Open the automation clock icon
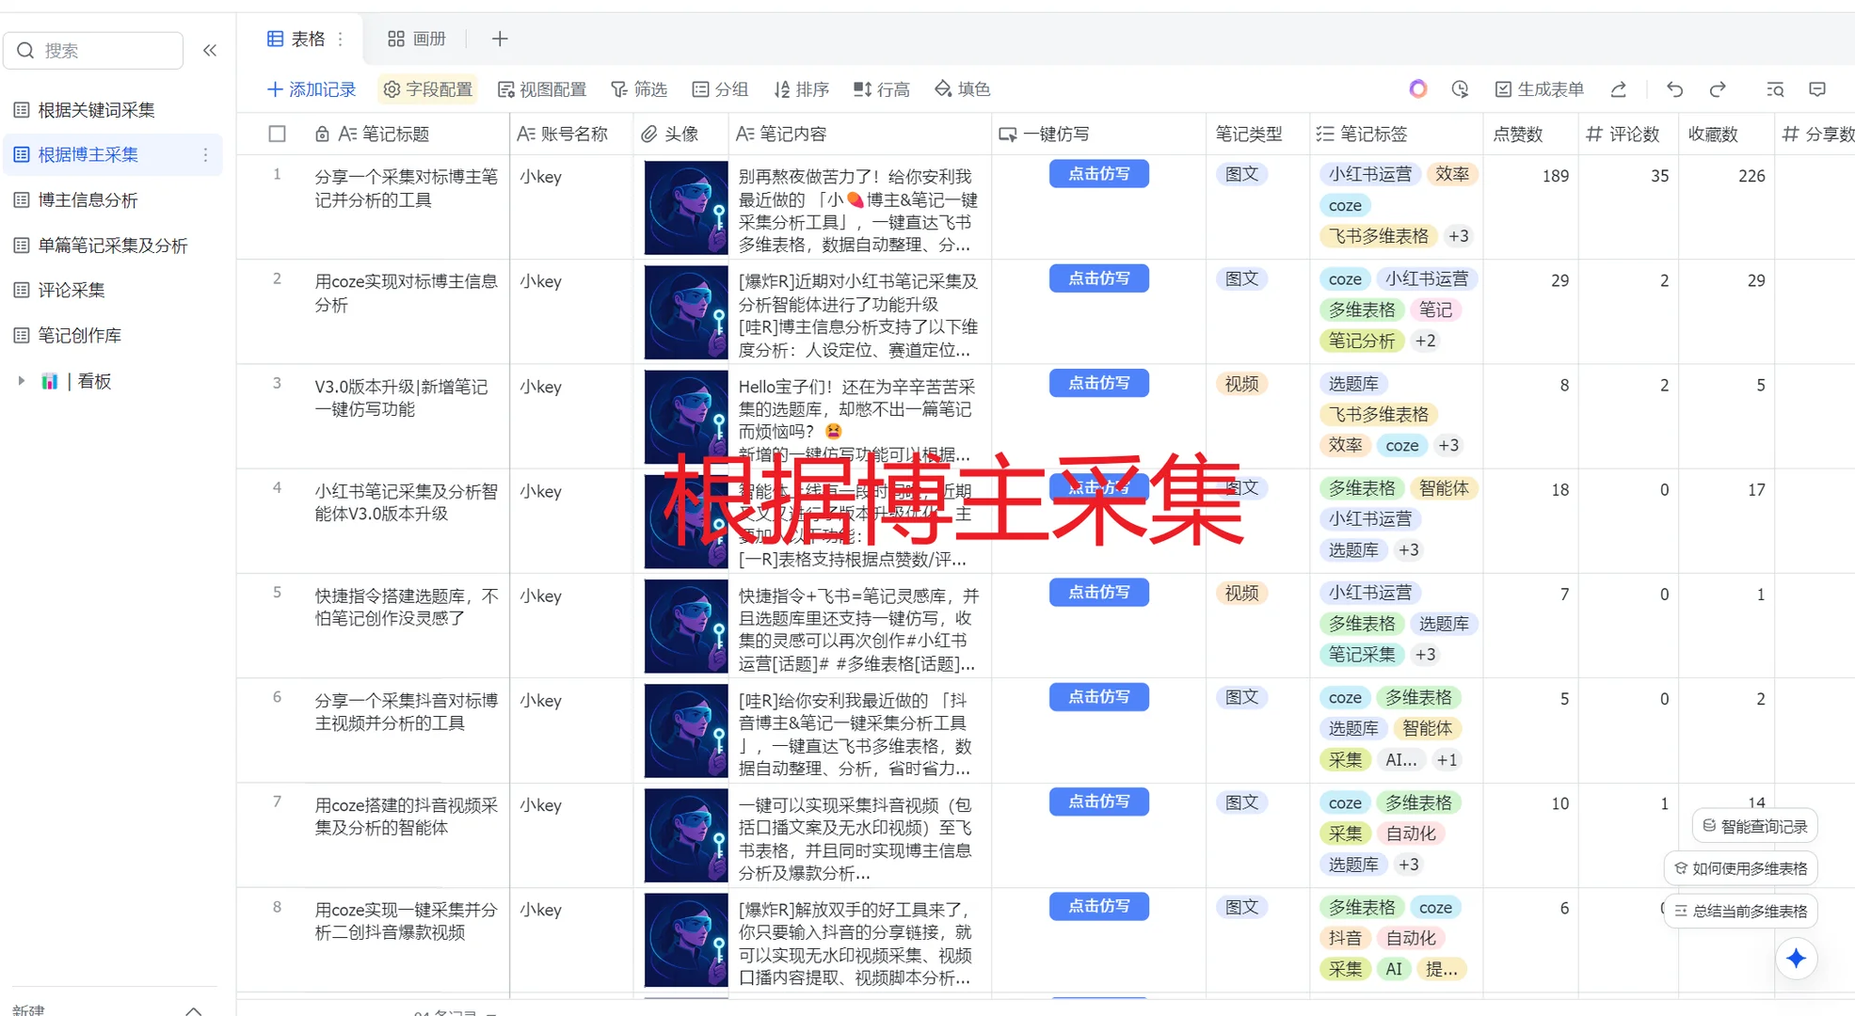This screenshot has width=1855, height=1016. tap(1461, 89)
